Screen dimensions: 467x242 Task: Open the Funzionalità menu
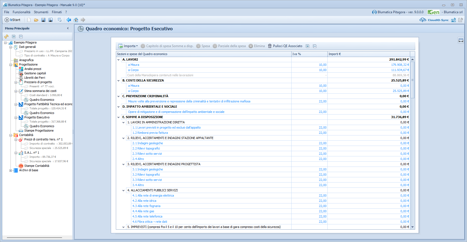[22, 12]
